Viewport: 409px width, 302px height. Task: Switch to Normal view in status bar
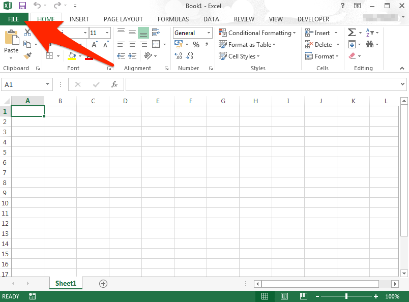(265, 296)
